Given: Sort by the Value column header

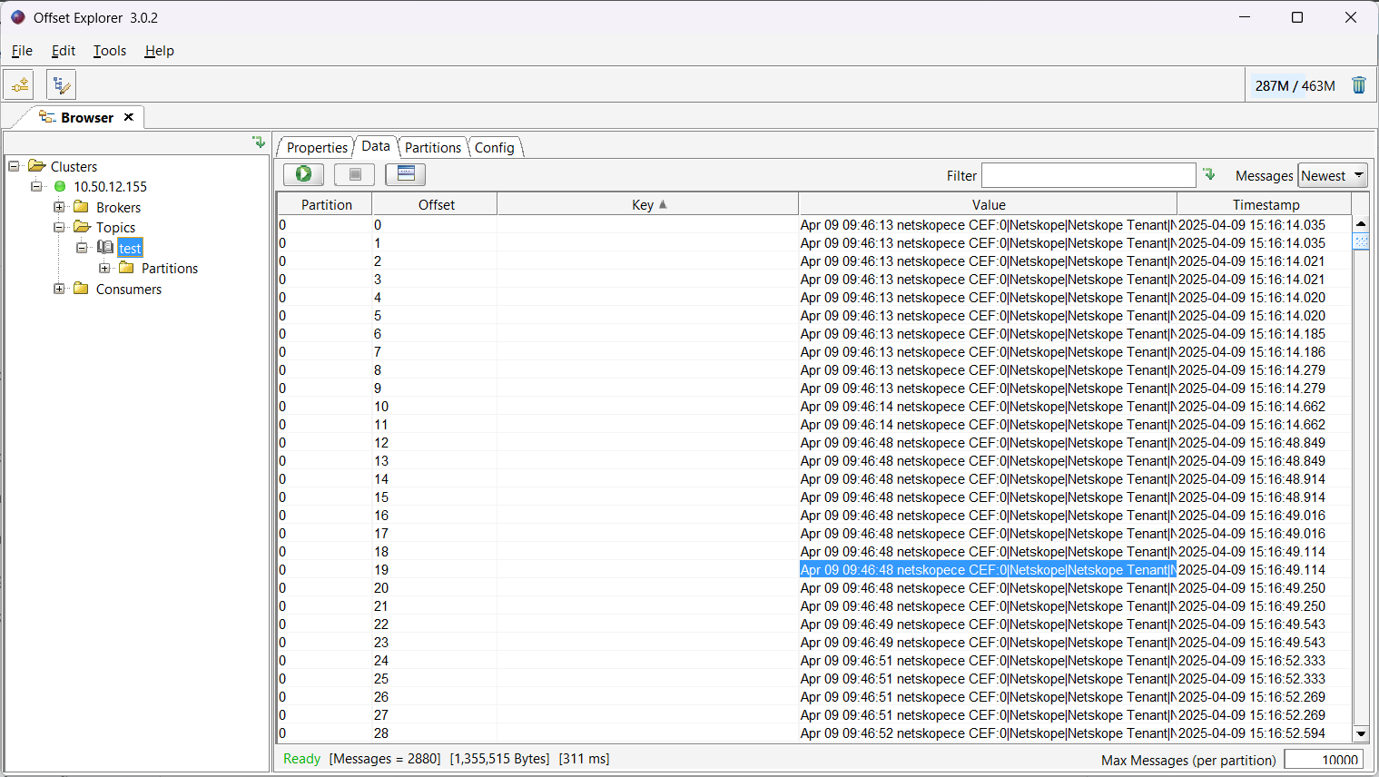Looking at the screenshot, I should pos(988,204).
